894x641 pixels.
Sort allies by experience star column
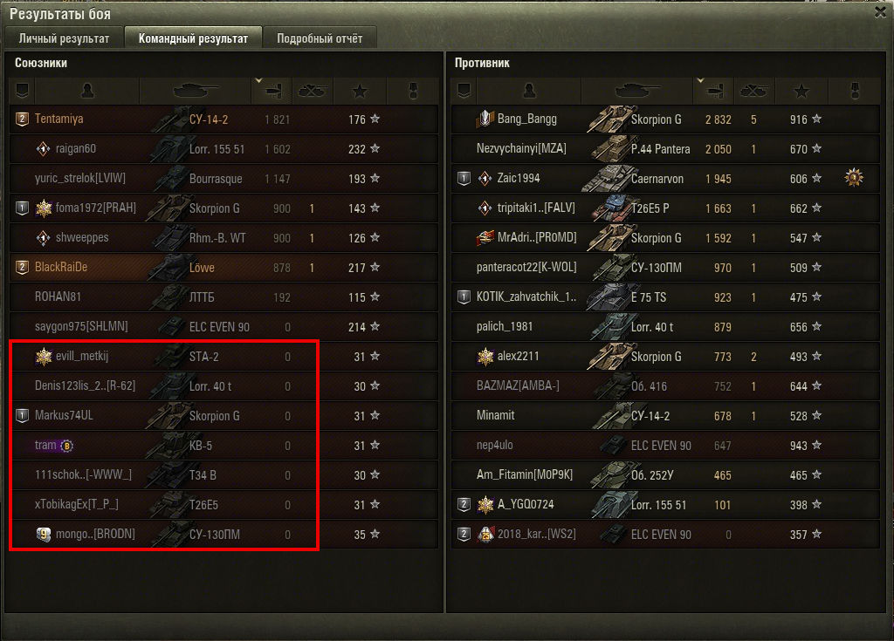360,91
